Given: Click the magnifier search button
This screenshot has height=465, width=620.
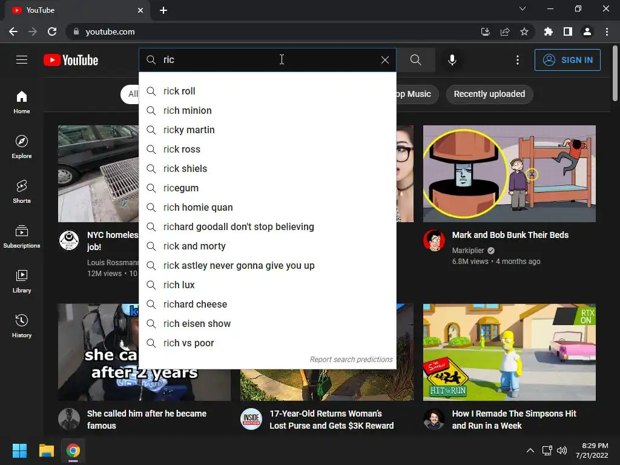Looking at the screenshot, I should (x=415, y=60).
